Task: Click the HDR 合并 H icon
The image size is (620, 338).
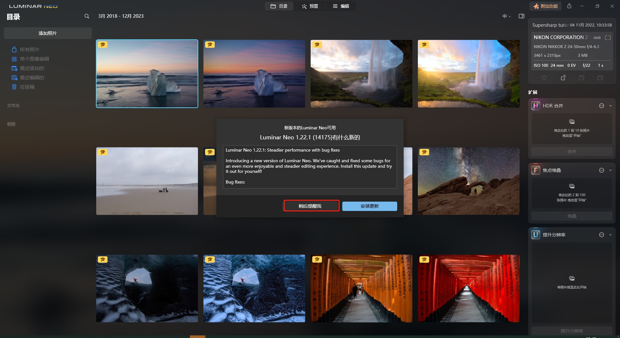Action: coord(536,106)
